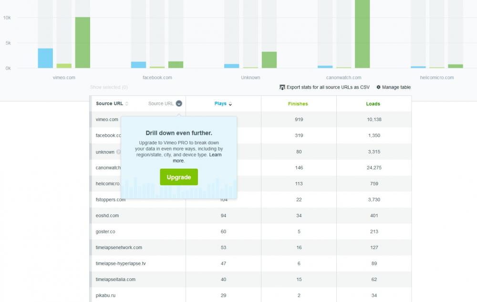Select the fstoppers.com row
Viewport: 477px width, 302px height.
111,200
